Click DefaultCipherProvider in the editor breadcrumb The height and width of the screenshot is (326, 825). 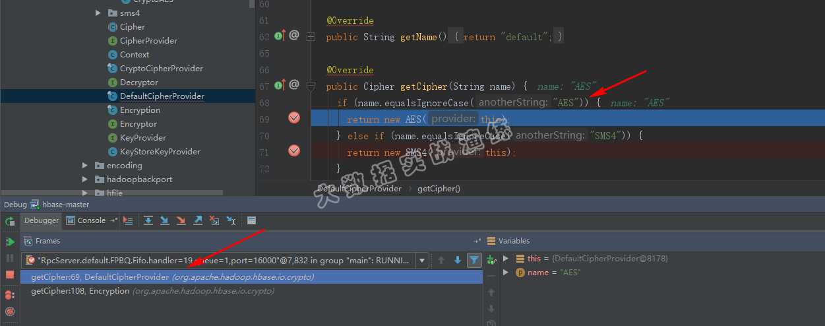tap(359, 189)
